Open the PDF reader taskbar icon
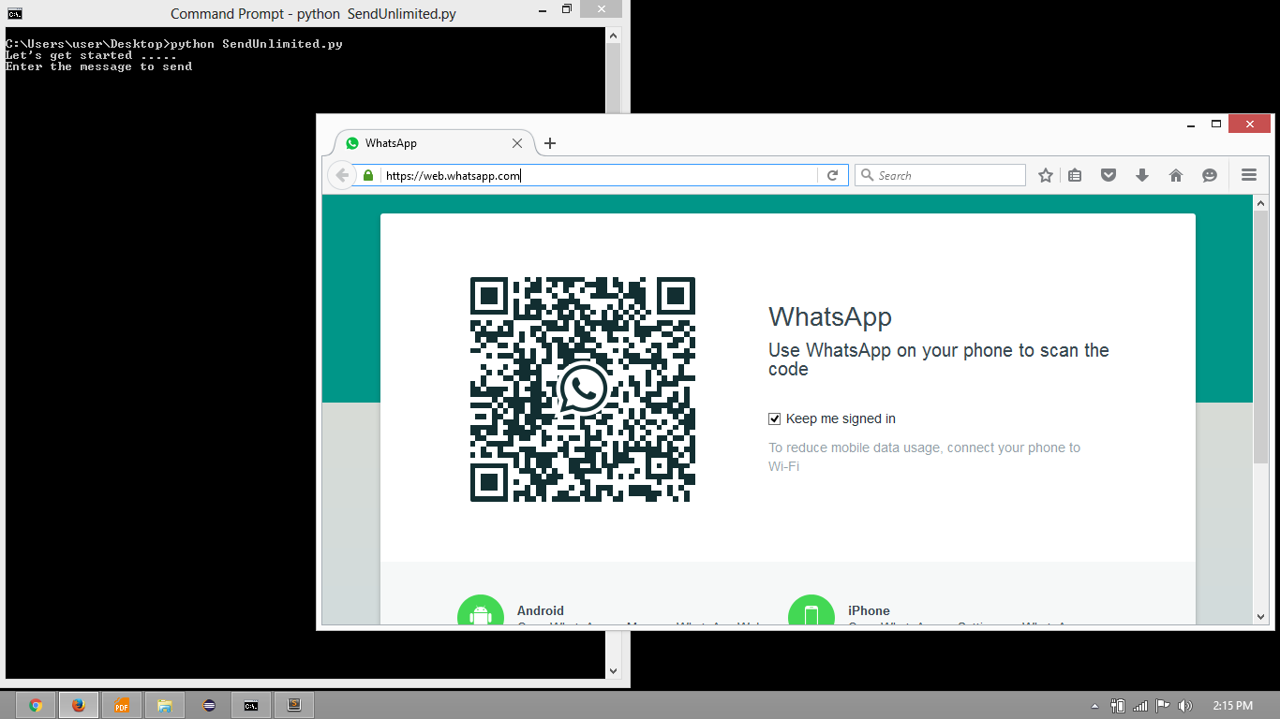Viewport: 1280px width, 719px height. pos(122,705)
